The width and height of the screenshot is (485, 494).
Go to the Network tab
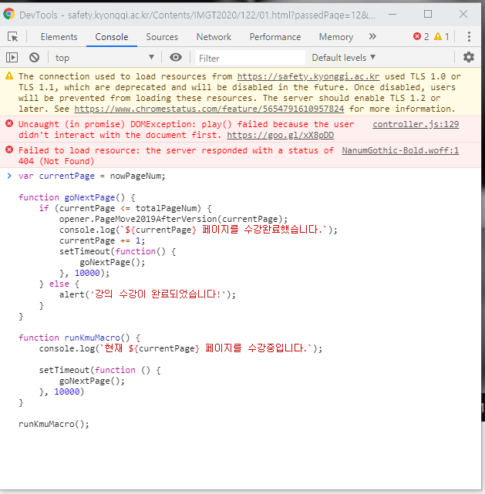coord(214,37)
